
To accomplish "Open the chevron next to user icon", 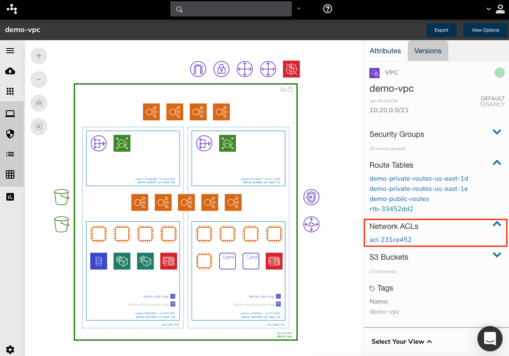I will pyautogui.click(x=489, y=8).
